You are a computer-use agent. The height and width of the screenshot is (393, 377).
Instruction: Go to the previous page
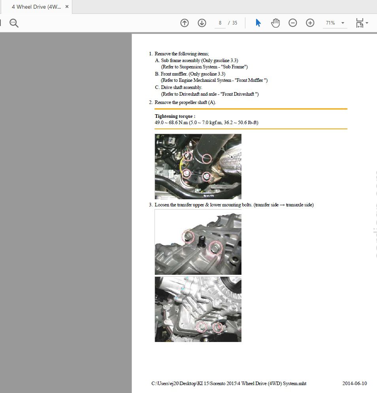[x=184, y=23]
